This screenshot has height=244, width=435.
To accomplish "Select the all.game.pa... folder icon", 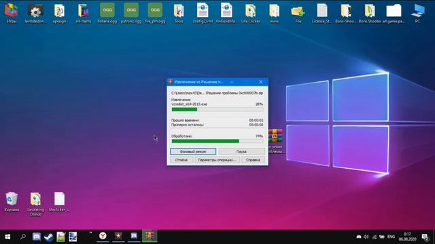I will point(394,13).
